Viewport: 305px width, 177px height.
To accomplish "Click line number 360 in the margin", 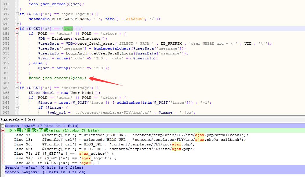I will point(6,78).
